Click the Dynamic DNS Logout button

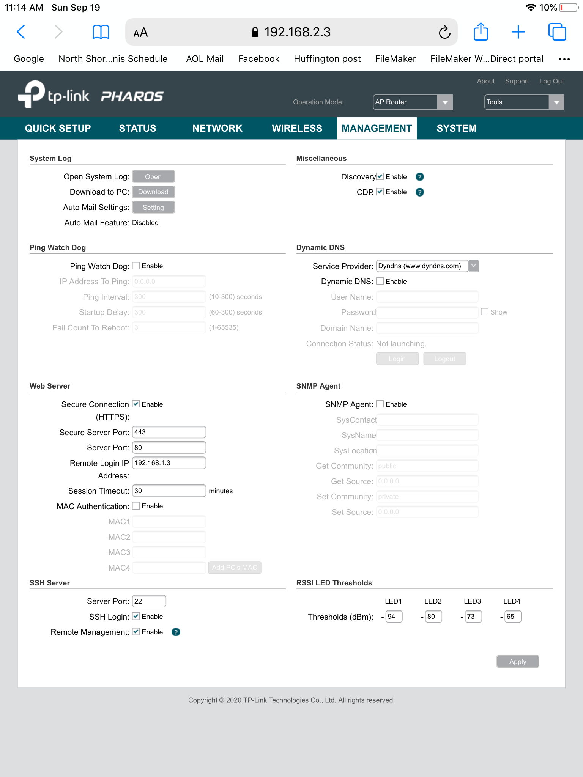point(445,359)
